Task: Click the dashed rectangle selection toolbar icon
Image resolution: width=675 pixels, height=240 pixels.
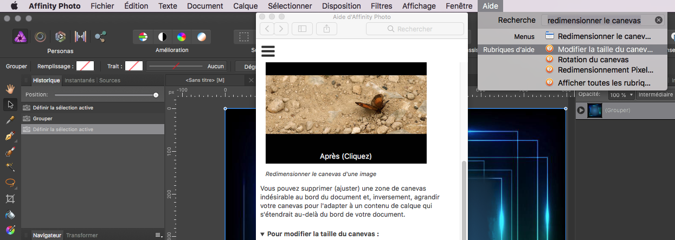Action: (245, 37)
